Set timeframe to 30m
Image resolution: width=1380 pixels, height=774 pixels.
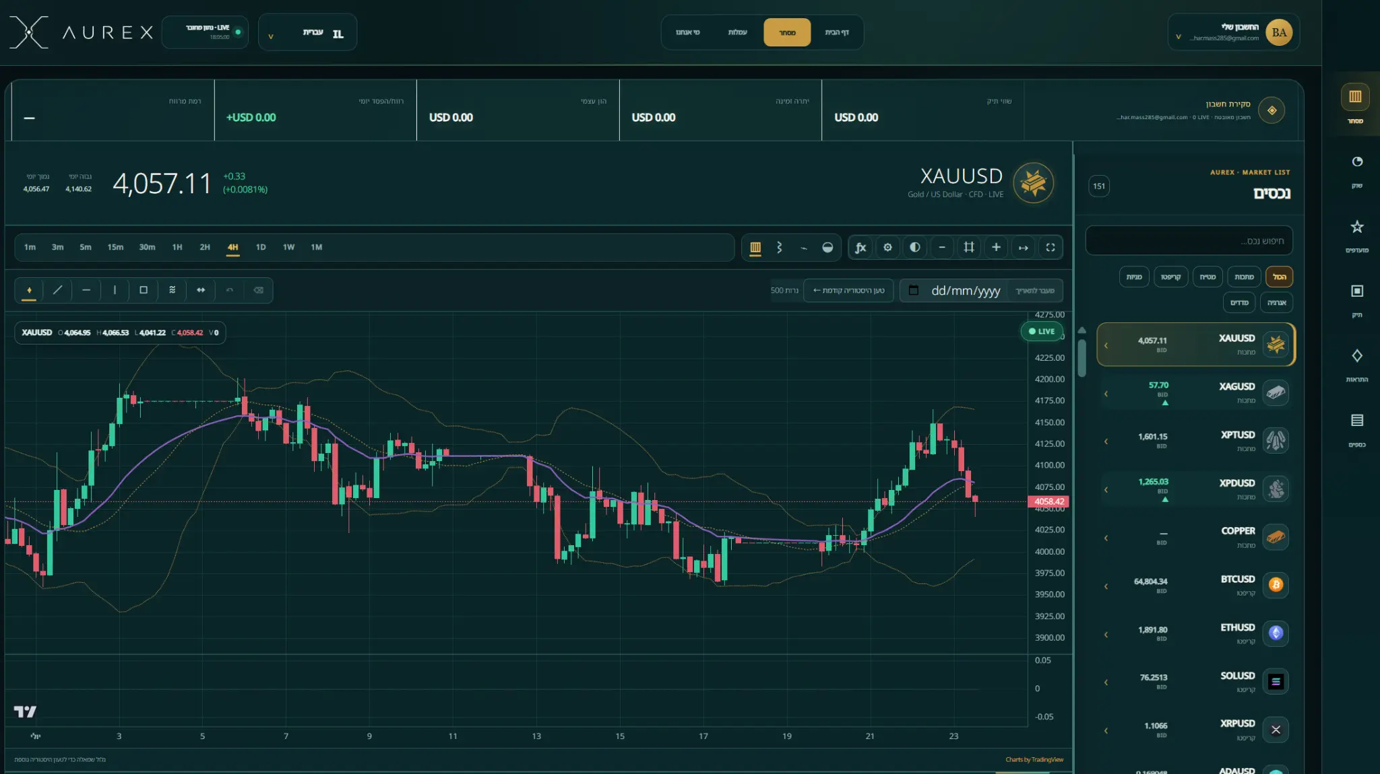point(147,248)
